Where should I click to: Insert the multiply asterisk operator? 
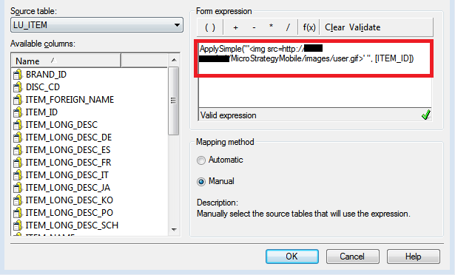[271, 27]
